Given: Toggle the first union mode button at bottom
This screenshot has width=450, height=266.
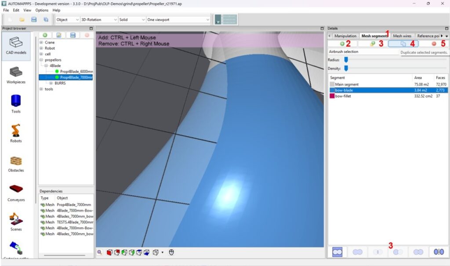Looking at the screenshot, I should 337,252.
